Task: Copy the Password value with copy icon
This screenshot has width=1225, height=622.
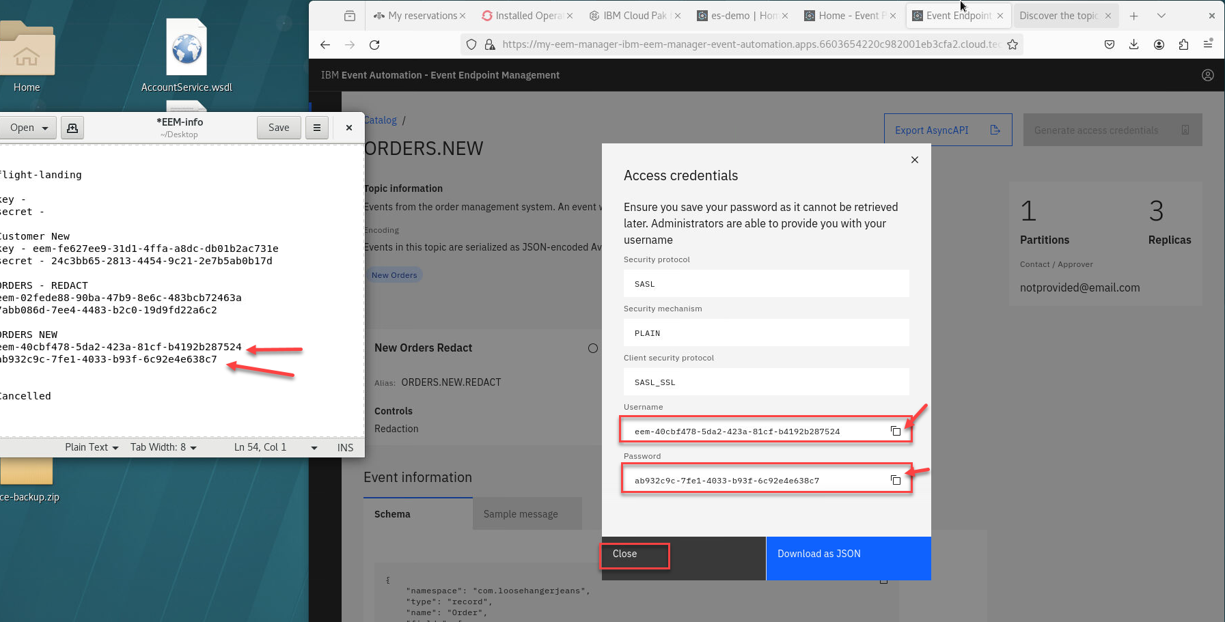Action: [895, 480]
